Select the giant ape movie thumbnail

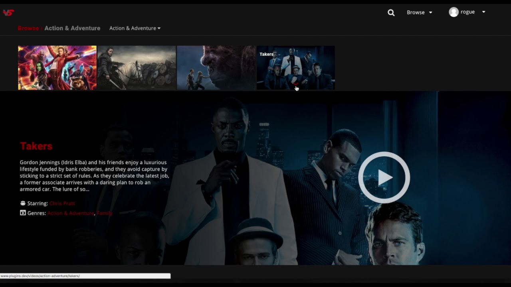pyautogui.click(x=216, y=67)
